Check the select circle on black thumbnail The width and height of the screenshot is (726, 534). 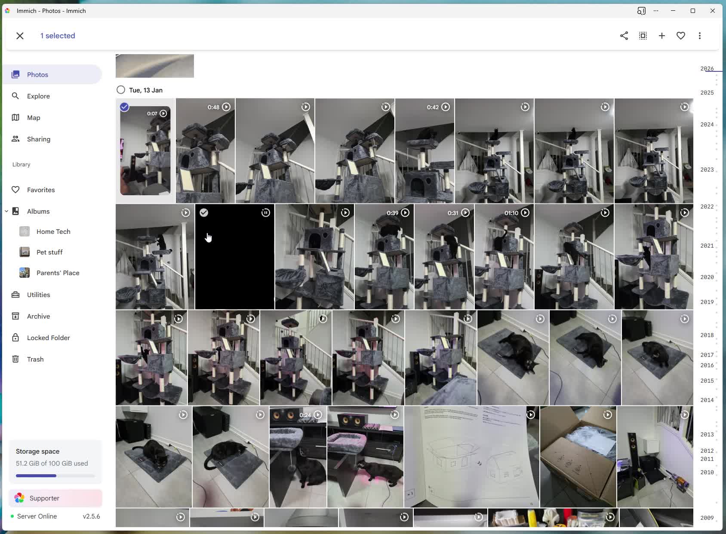point(204,213)
